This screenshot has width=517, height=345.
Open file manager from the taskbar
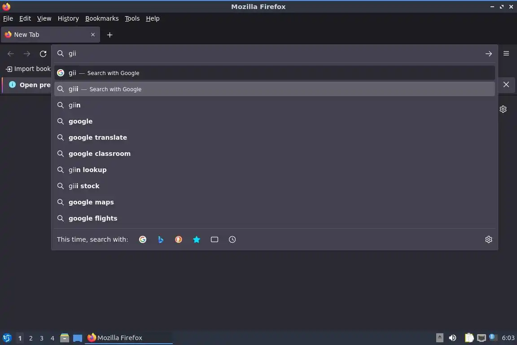pos(65,338)
